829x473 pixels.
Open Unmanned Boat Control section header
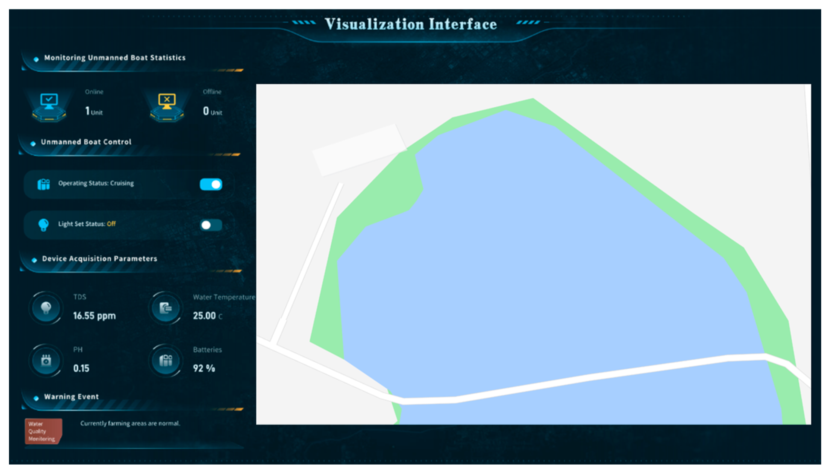[86, 142]
